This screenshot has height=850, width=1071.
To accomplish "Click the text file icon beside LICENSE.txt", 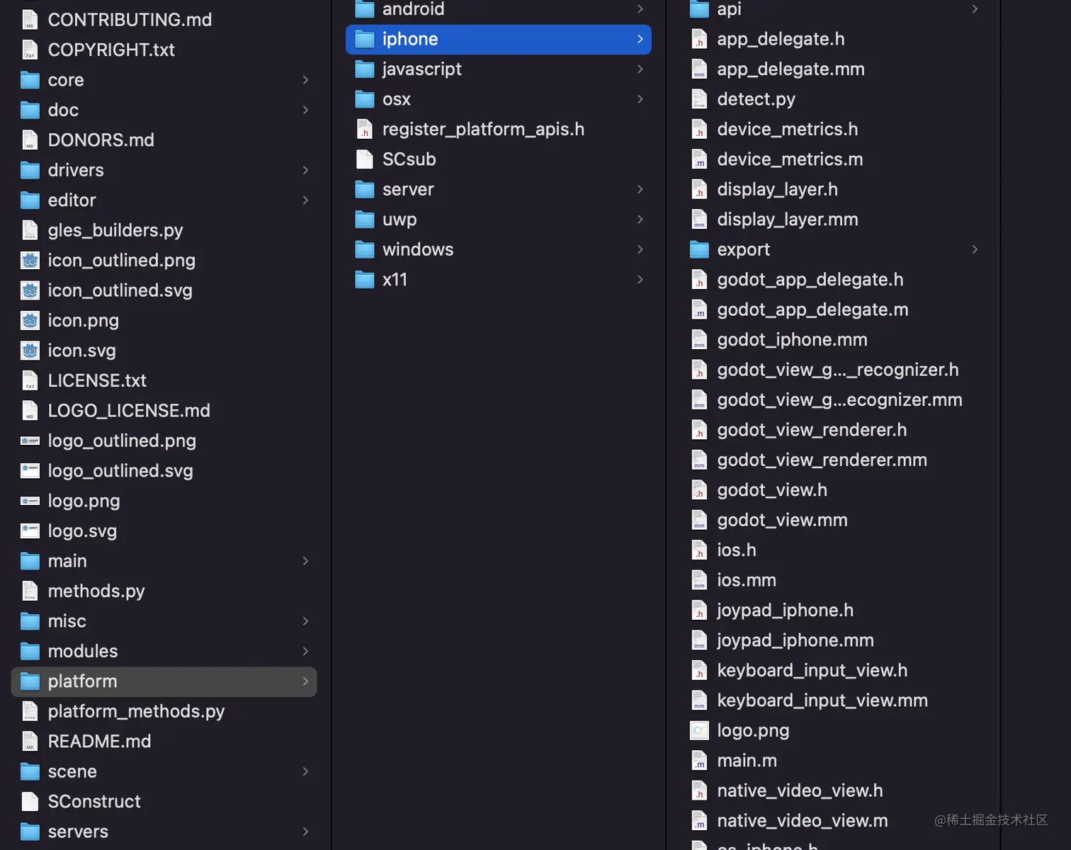I will tap(30, 381).
